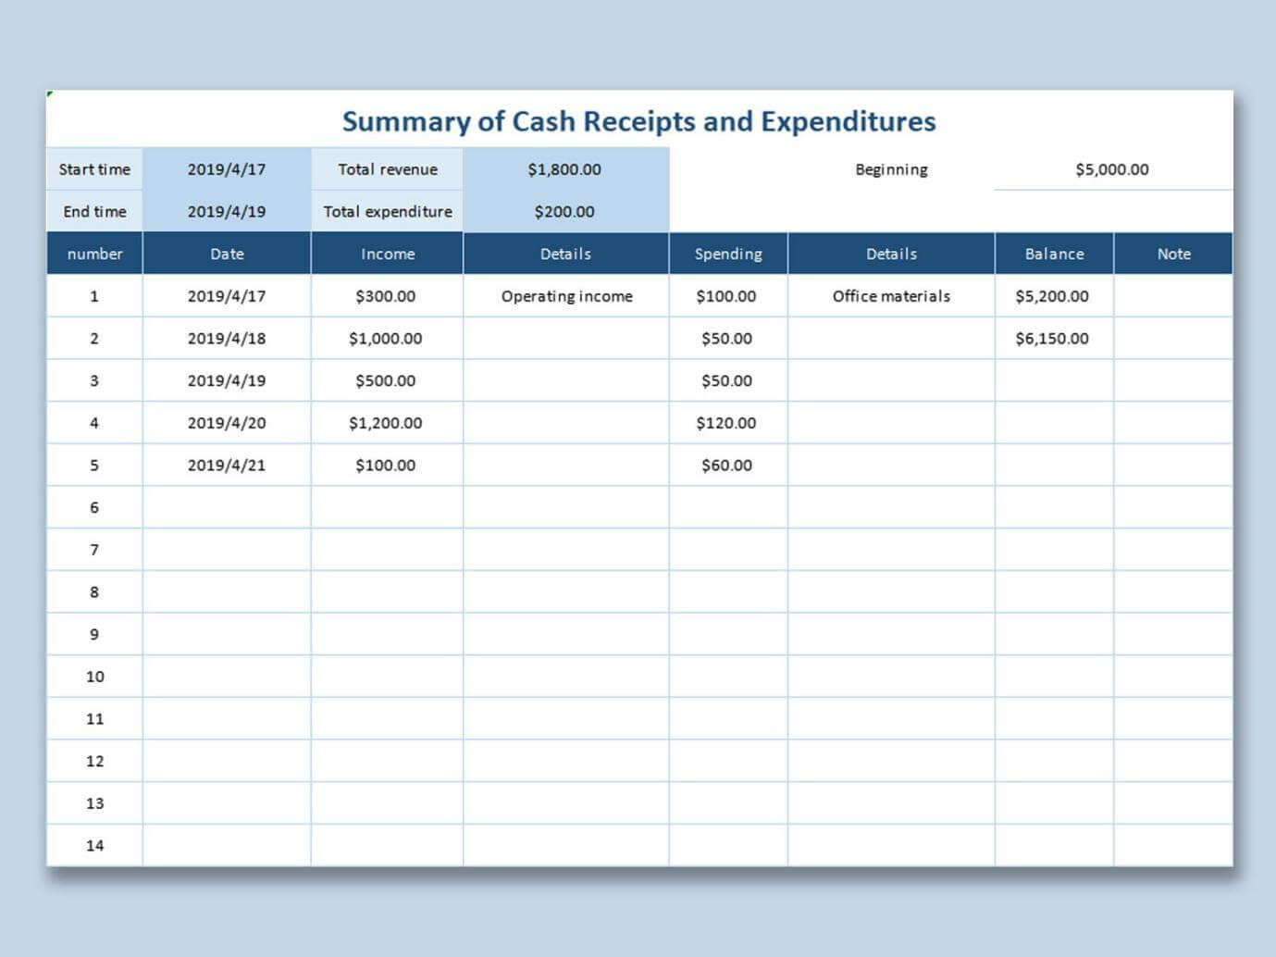Click the Balance column header
The image size is (1276, 957).
pos(1054,253)
